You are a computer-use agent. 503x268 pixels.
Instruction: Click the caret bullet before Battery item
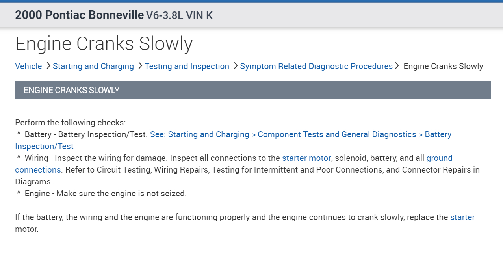[x=19, y=134]
